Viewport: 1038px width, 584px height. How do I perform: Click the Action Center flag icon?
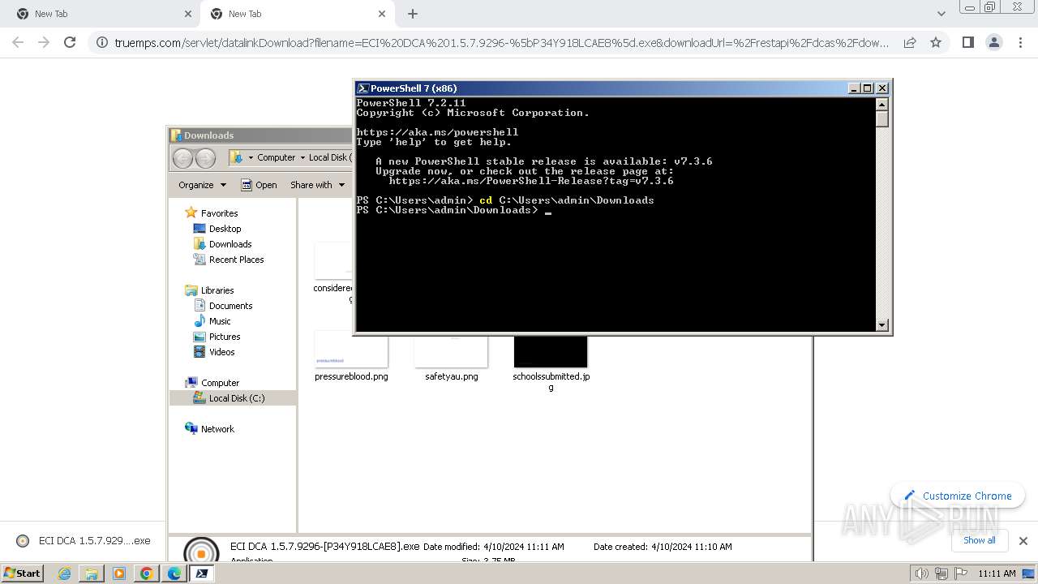click(960, 573)
